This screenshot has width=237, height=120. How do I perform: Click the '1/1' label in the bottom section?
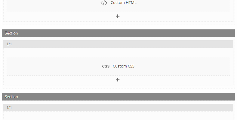(x=9, y=108)
